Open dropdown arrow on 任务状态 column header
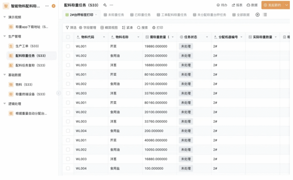 point(207,37)
